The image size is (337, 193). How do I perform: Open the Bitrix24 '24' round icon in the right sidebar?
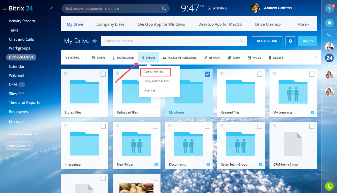pyautogui.click(x=329, y=58)
